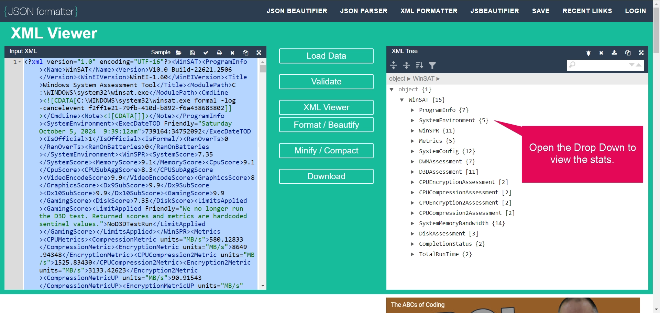The image size is (660, 313).
Task: Open file in Input XML panel
Action: (x=178, y=53)
